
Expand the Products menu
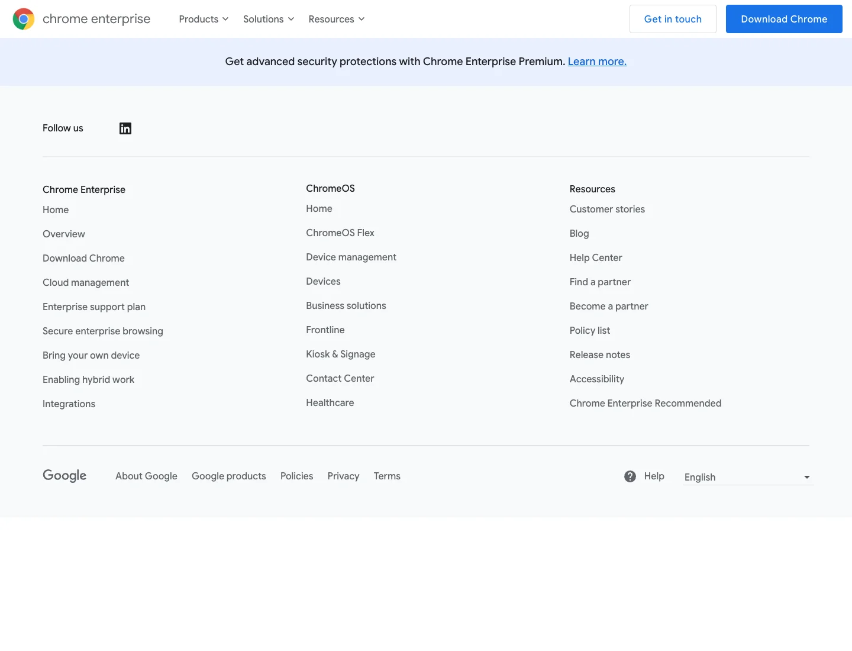[x=204, y=19]
